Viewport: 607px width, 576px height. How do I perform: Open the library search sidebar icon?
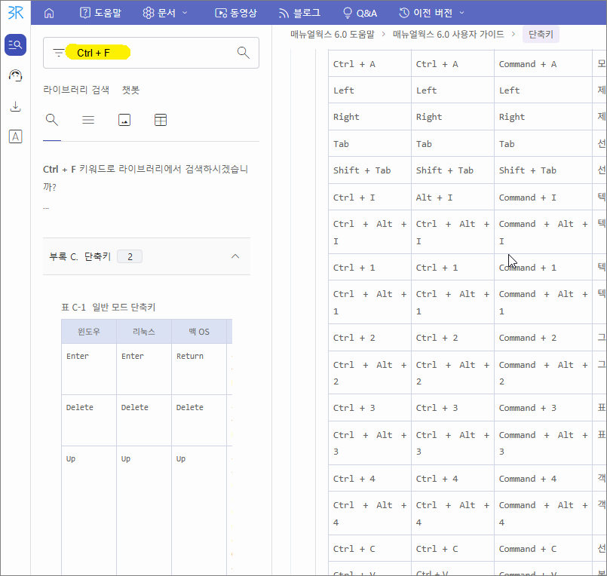(15, 44)
